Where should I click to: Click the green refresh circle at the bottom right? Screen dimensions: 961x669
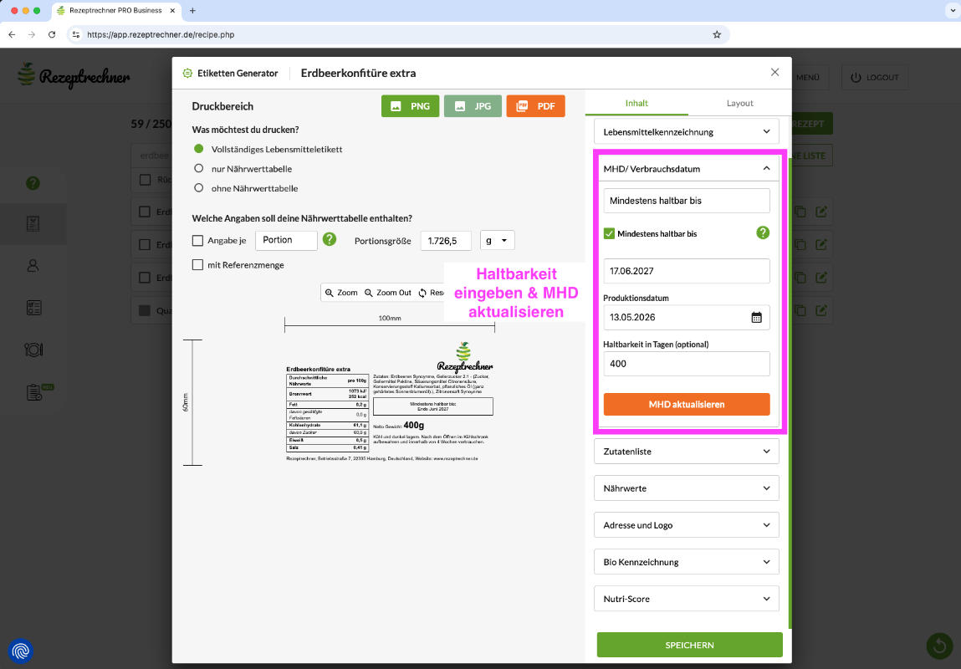[939, 645]
